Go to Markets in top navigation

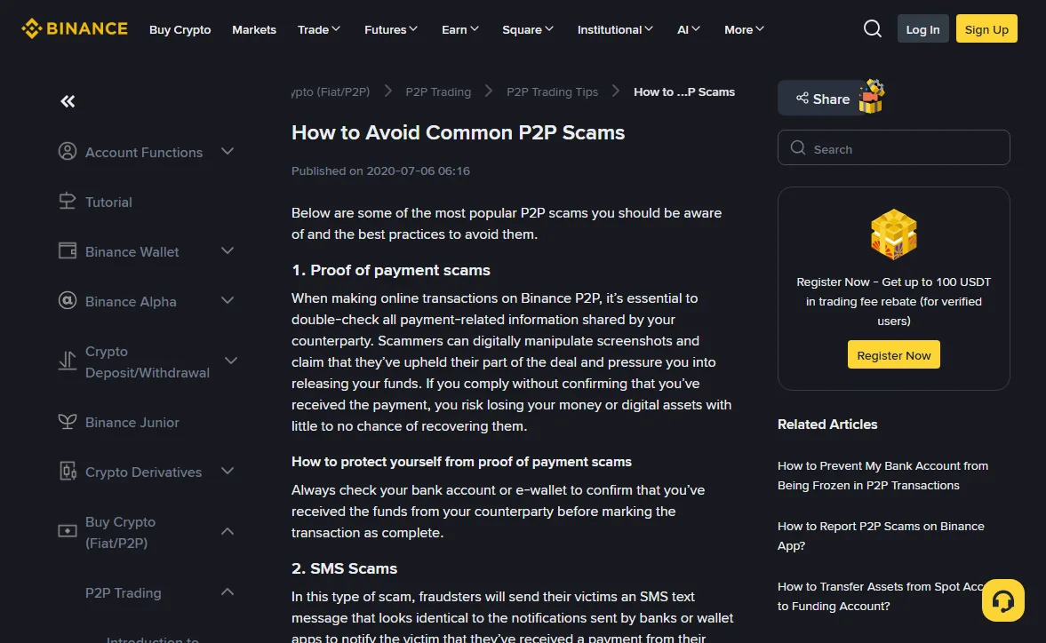click(254, 29)
